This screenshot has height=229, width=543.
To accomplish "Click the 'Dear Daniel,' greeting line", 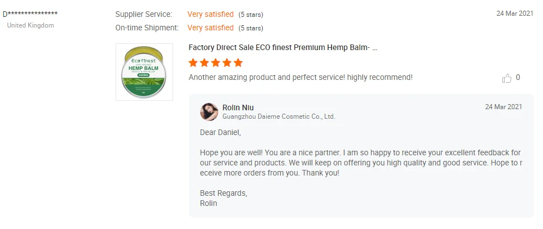I will 220,133.
